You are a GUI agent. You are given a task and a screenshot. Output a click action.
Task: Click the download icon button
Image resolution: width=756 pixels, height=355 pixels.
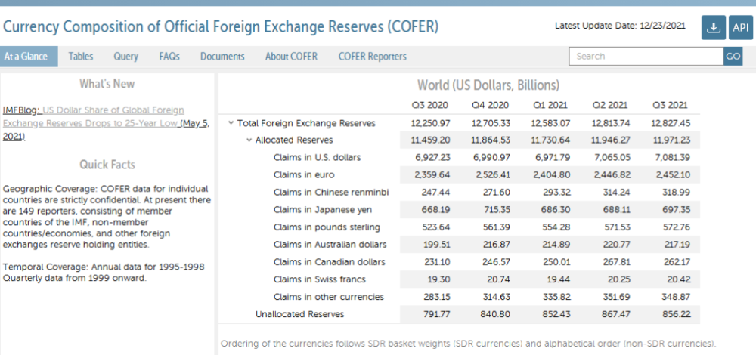(x=713, y=28)
